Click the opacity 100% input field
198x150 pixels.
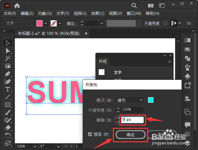[x=132, y=109]
